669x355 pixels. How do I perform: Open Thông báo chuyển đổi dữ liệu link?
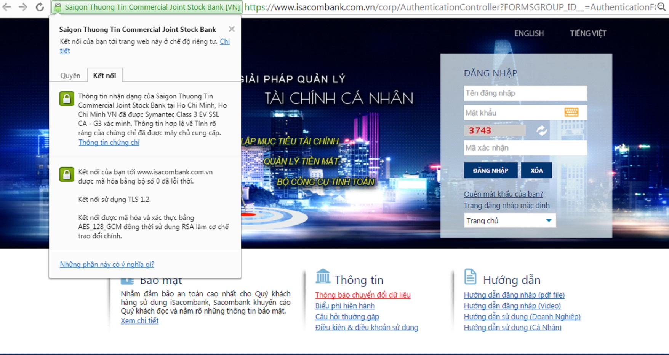363,295
